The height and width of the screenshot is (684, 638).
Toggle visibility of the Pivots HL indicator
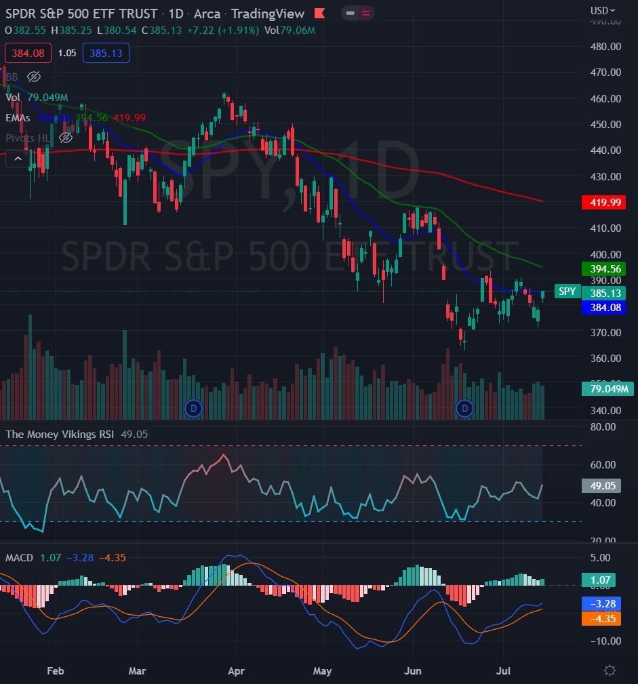pyautogui.click(x=66, y=138)
